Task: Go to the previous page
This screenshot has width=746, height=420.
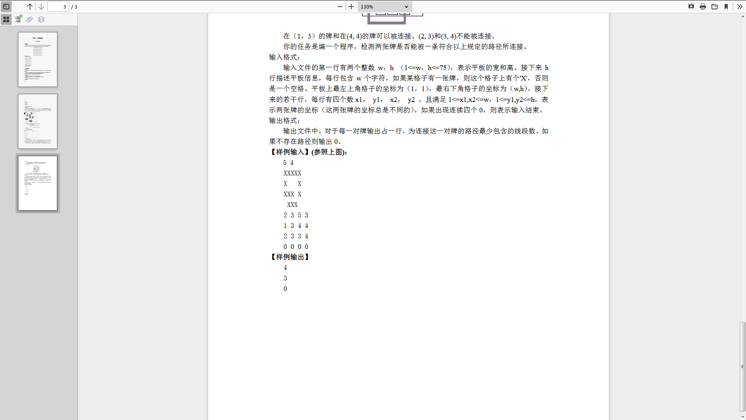Action: click(30, 7)
